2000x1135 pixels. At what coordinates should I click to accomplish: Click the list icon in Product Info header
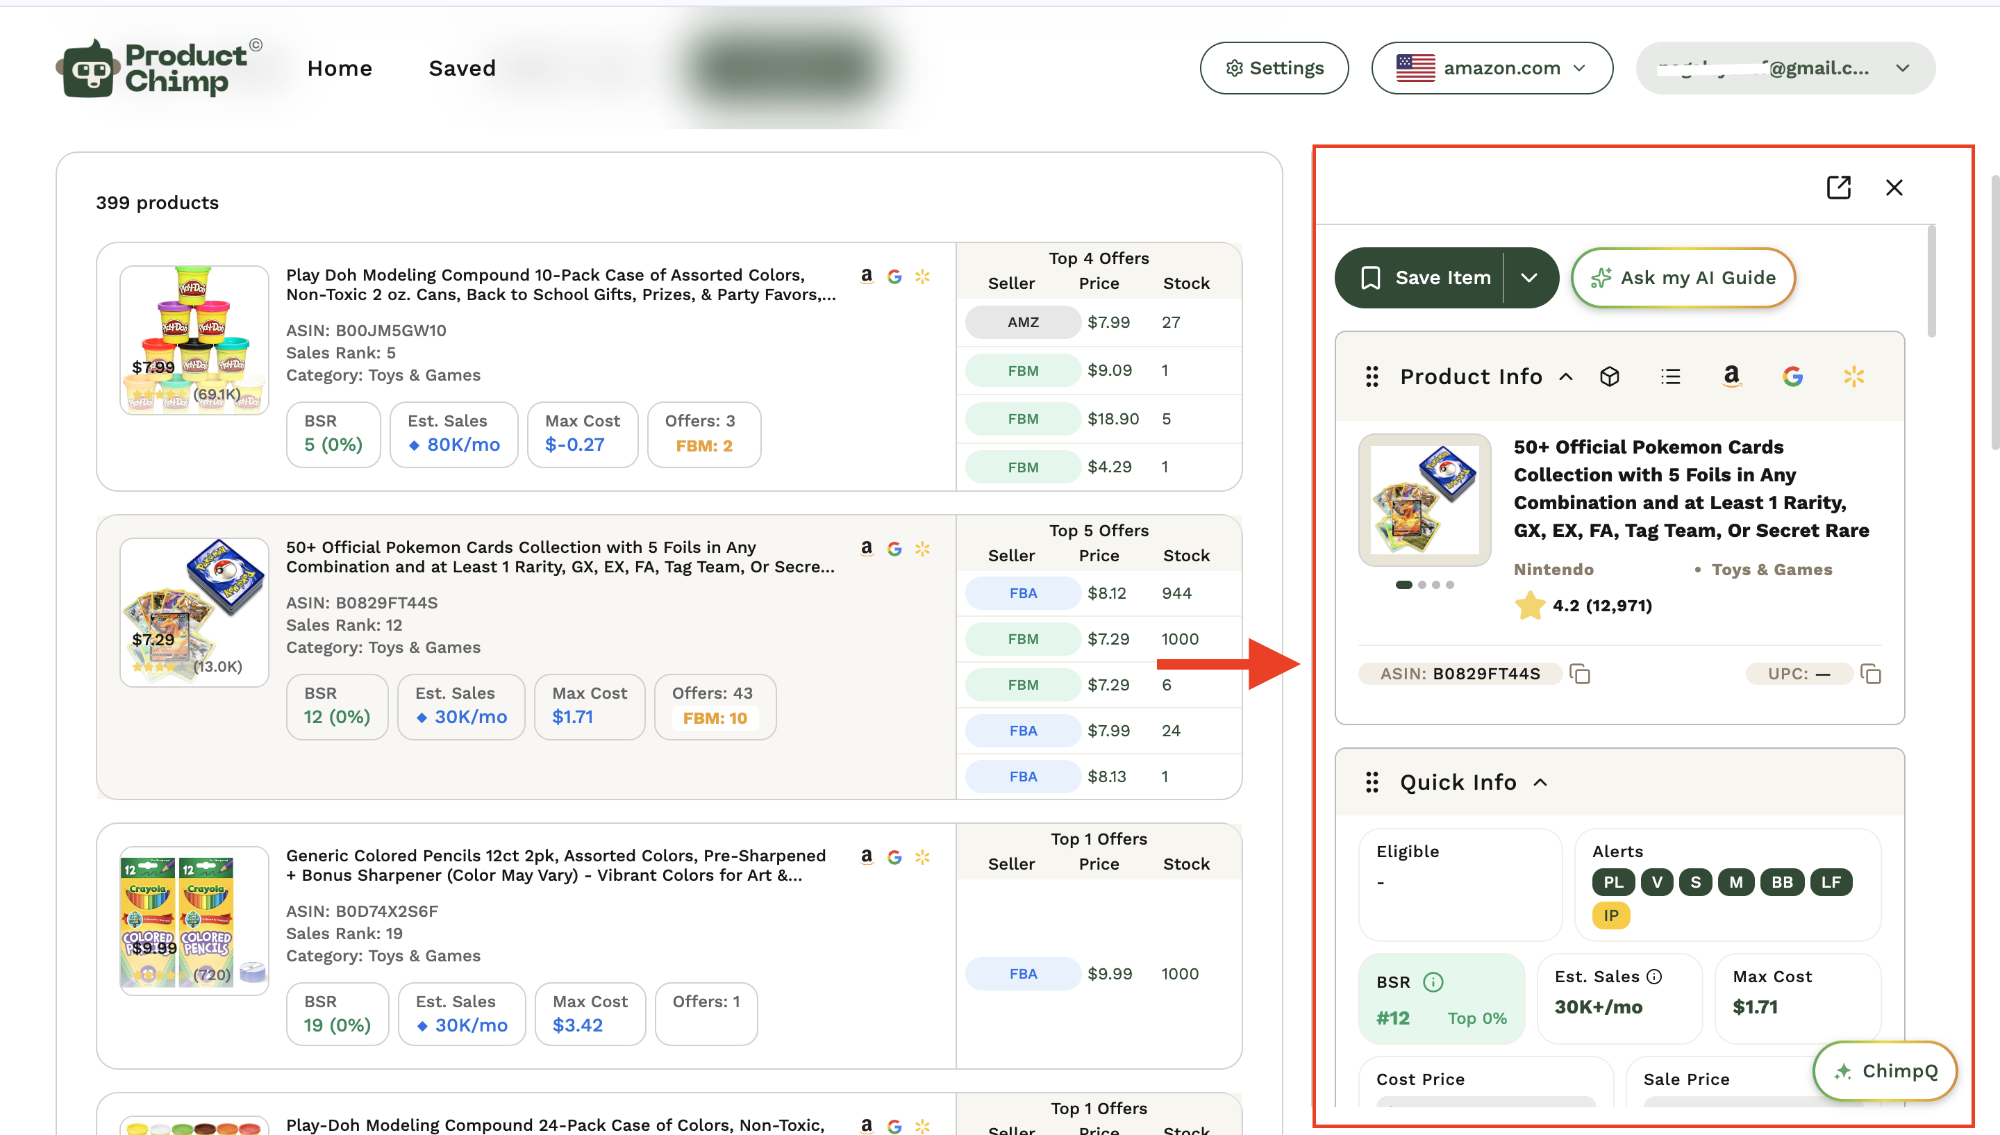tap(1670, 377)
